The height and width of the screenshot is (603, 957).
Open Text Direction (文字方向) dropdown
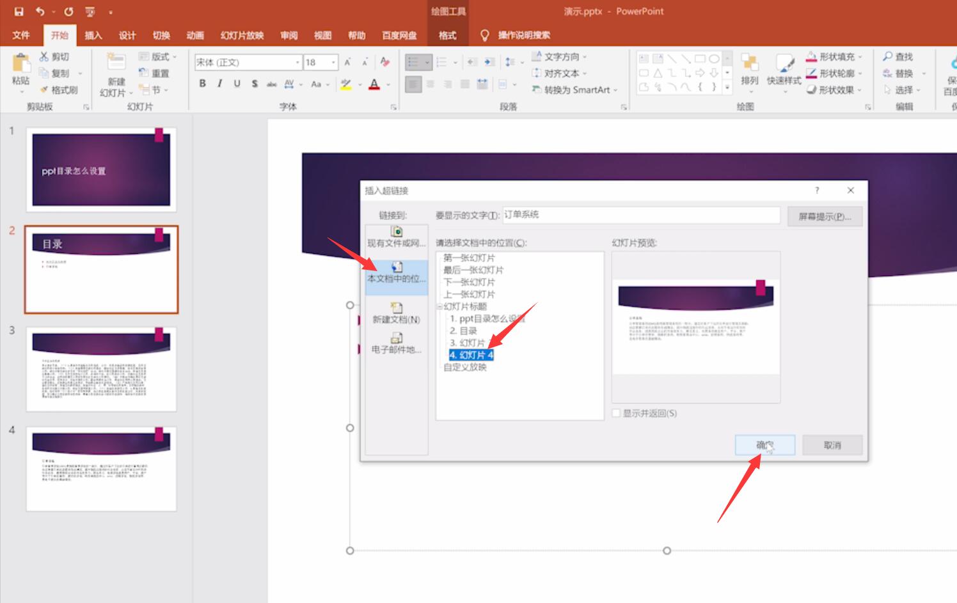(559, 57)
